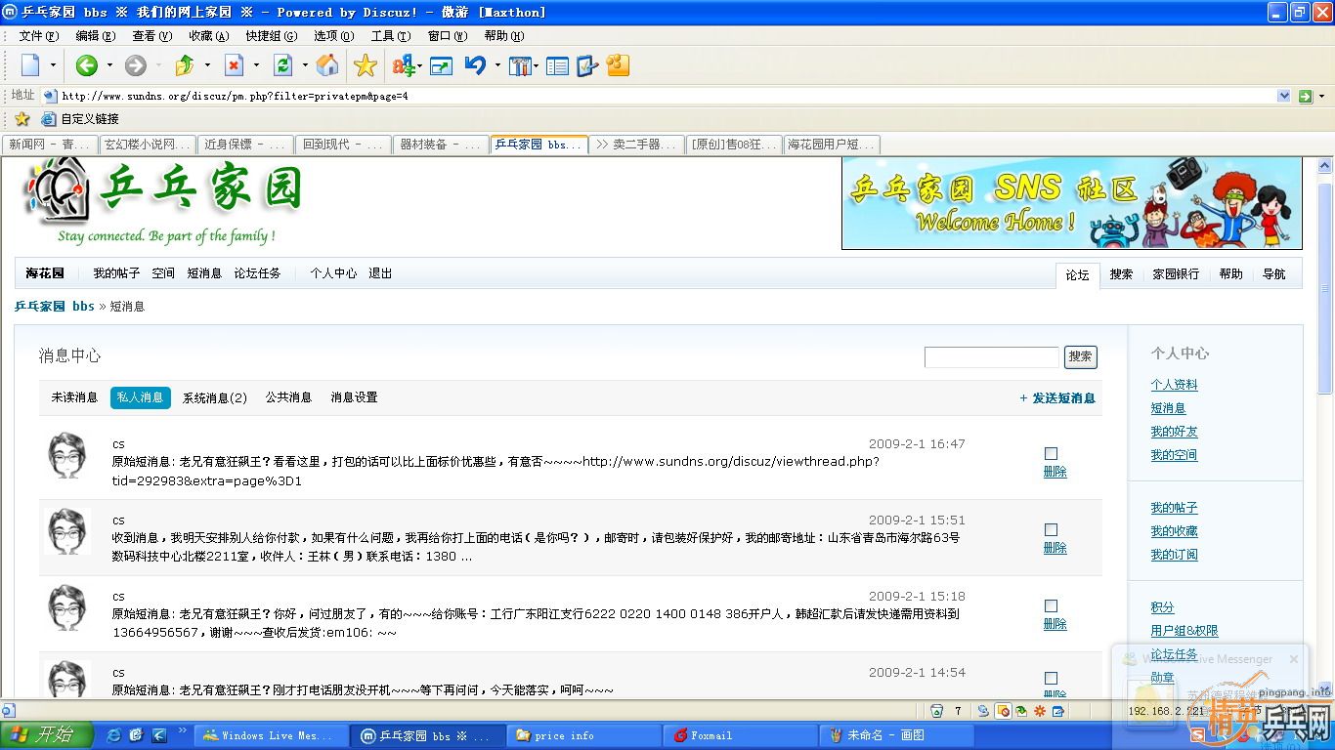Open 个人资料 in the sidebar

pyautogui.click(x=1174, y=385)
